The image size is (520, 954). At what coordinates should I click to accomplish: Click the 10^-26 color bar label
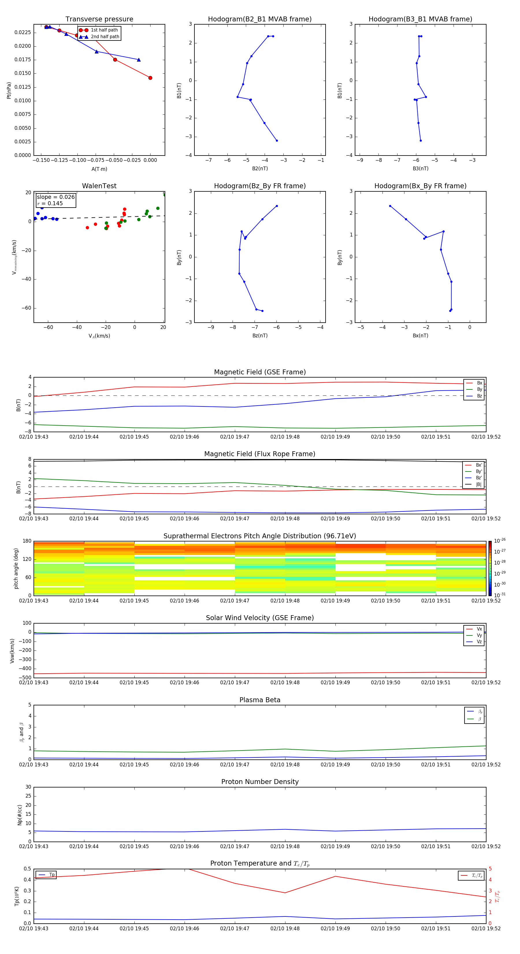500,541
